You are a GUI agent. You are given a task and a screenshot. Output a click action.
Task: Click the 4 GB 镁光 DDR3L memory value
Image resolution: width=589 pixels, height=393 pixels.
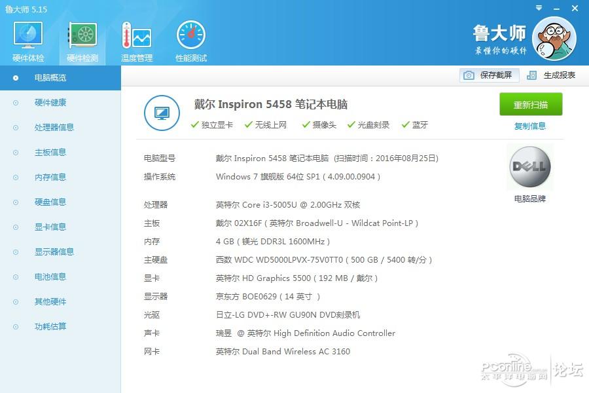tap(273, 242)
